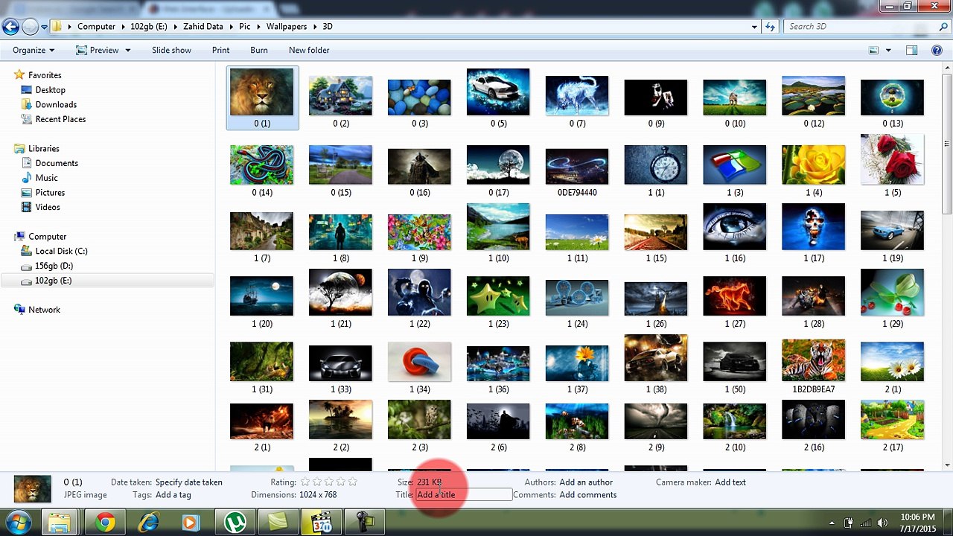Screen dimensions: 953x536
Task: Show hidden system tray icons
Action: [832, 523]
